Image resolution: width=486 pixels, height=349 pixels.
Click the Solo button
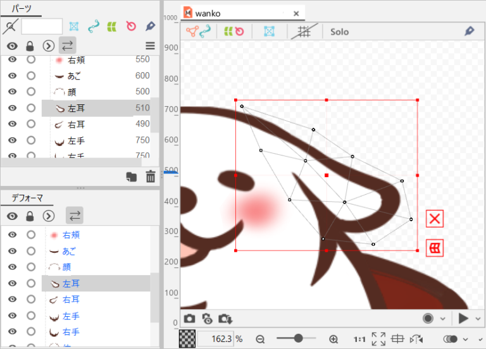[x=339, y=32]
